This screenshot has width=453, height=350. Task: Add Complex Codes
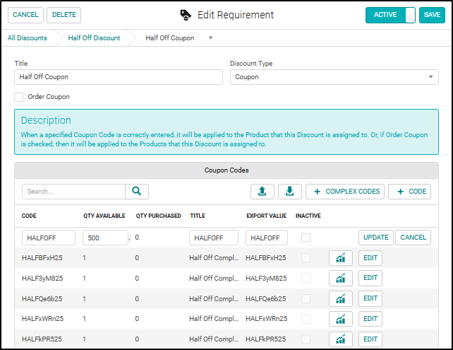345,192
